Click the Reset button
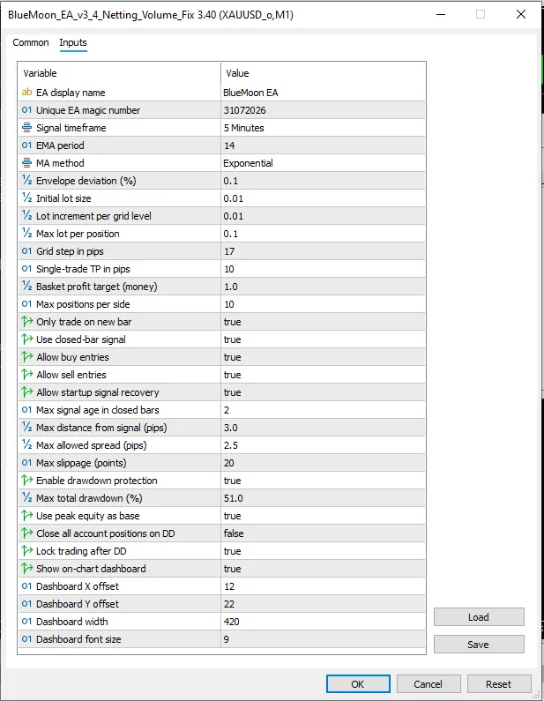This screenshot has width=544, height=701. point(499,684)
